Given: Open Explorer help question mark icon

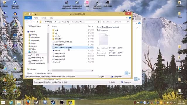Looking at the screenshot, I should click(130, 18).
